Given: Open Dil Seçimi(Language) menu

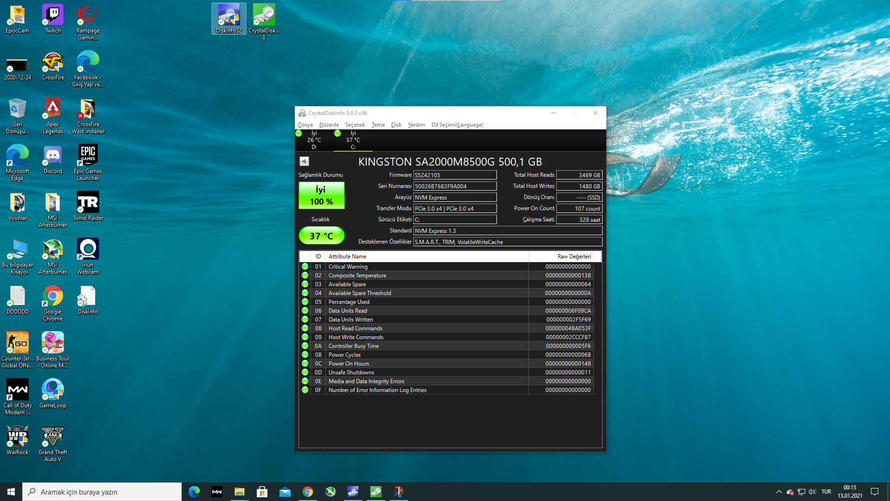Looking at the screenshot, I should (x=457, y=125).
